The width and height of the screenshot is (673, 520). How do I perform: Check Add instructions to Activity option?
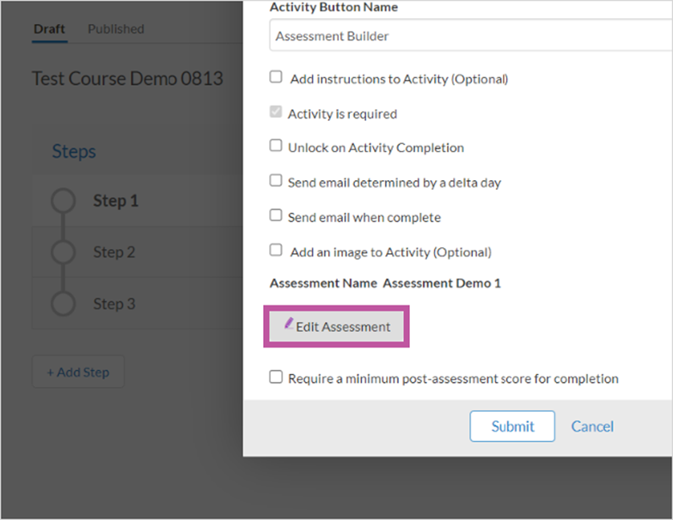(276, 77)
